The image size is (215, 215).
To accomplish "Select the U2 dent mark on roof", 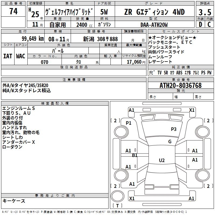I will 162,160.
